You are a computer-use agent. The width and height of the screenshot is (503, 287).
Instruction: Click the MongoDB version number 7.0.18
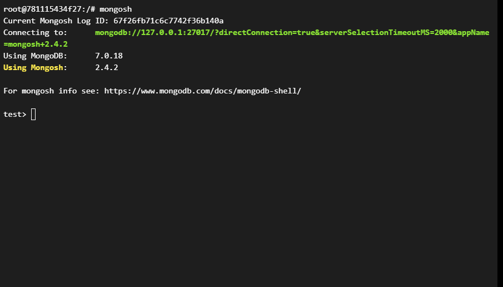coord(109,56)
